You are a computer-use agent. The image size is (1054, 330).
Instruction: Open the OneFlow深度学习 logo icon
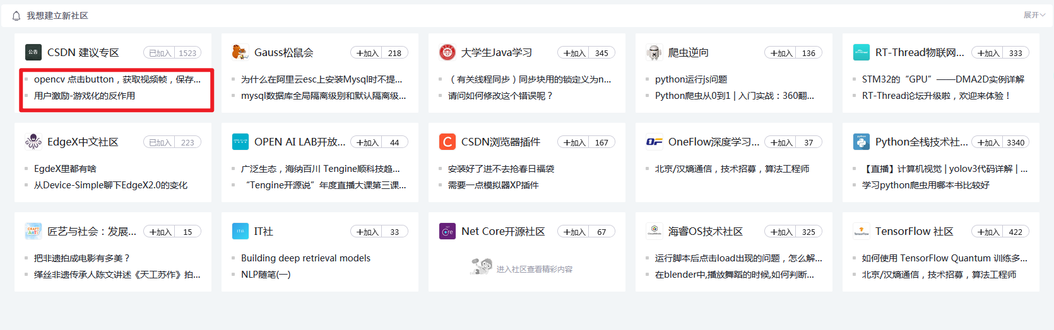coord(654,142)
